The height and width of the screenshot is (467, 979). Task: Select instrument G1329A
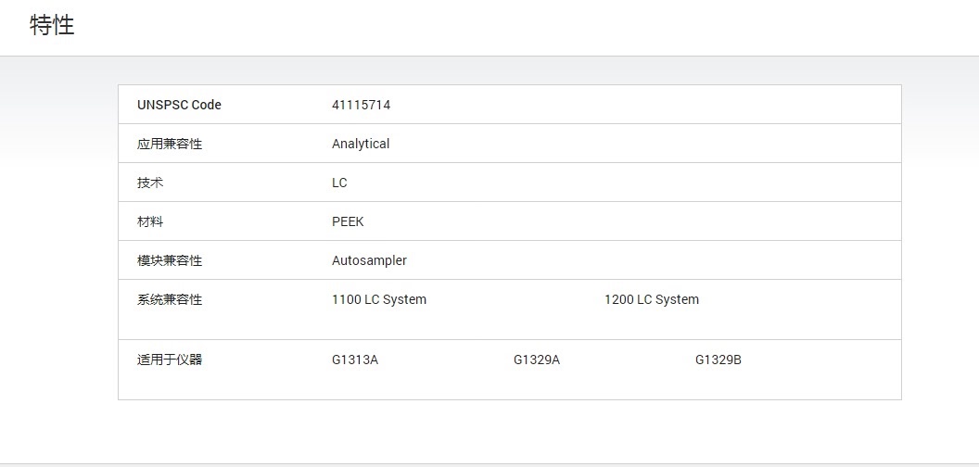pos(537,360)
